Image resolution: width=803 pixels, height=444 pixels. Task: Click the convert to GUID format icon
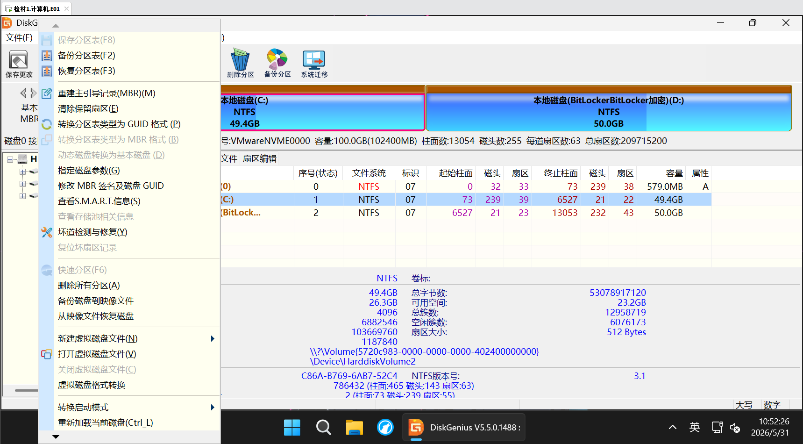click(47, 124)
